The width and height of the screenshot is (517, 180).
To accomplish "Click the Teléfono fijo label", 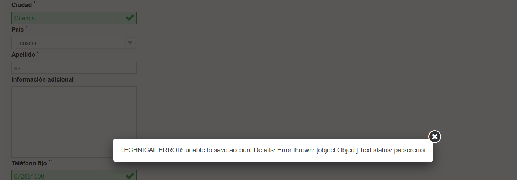I will 29,163.
